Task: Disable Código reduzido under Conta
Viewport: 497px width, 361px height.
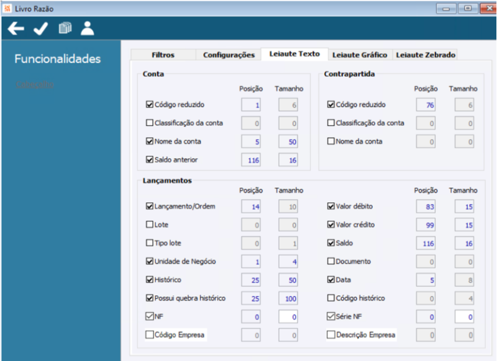Action: pyautogui.click(x=148, y=105)
